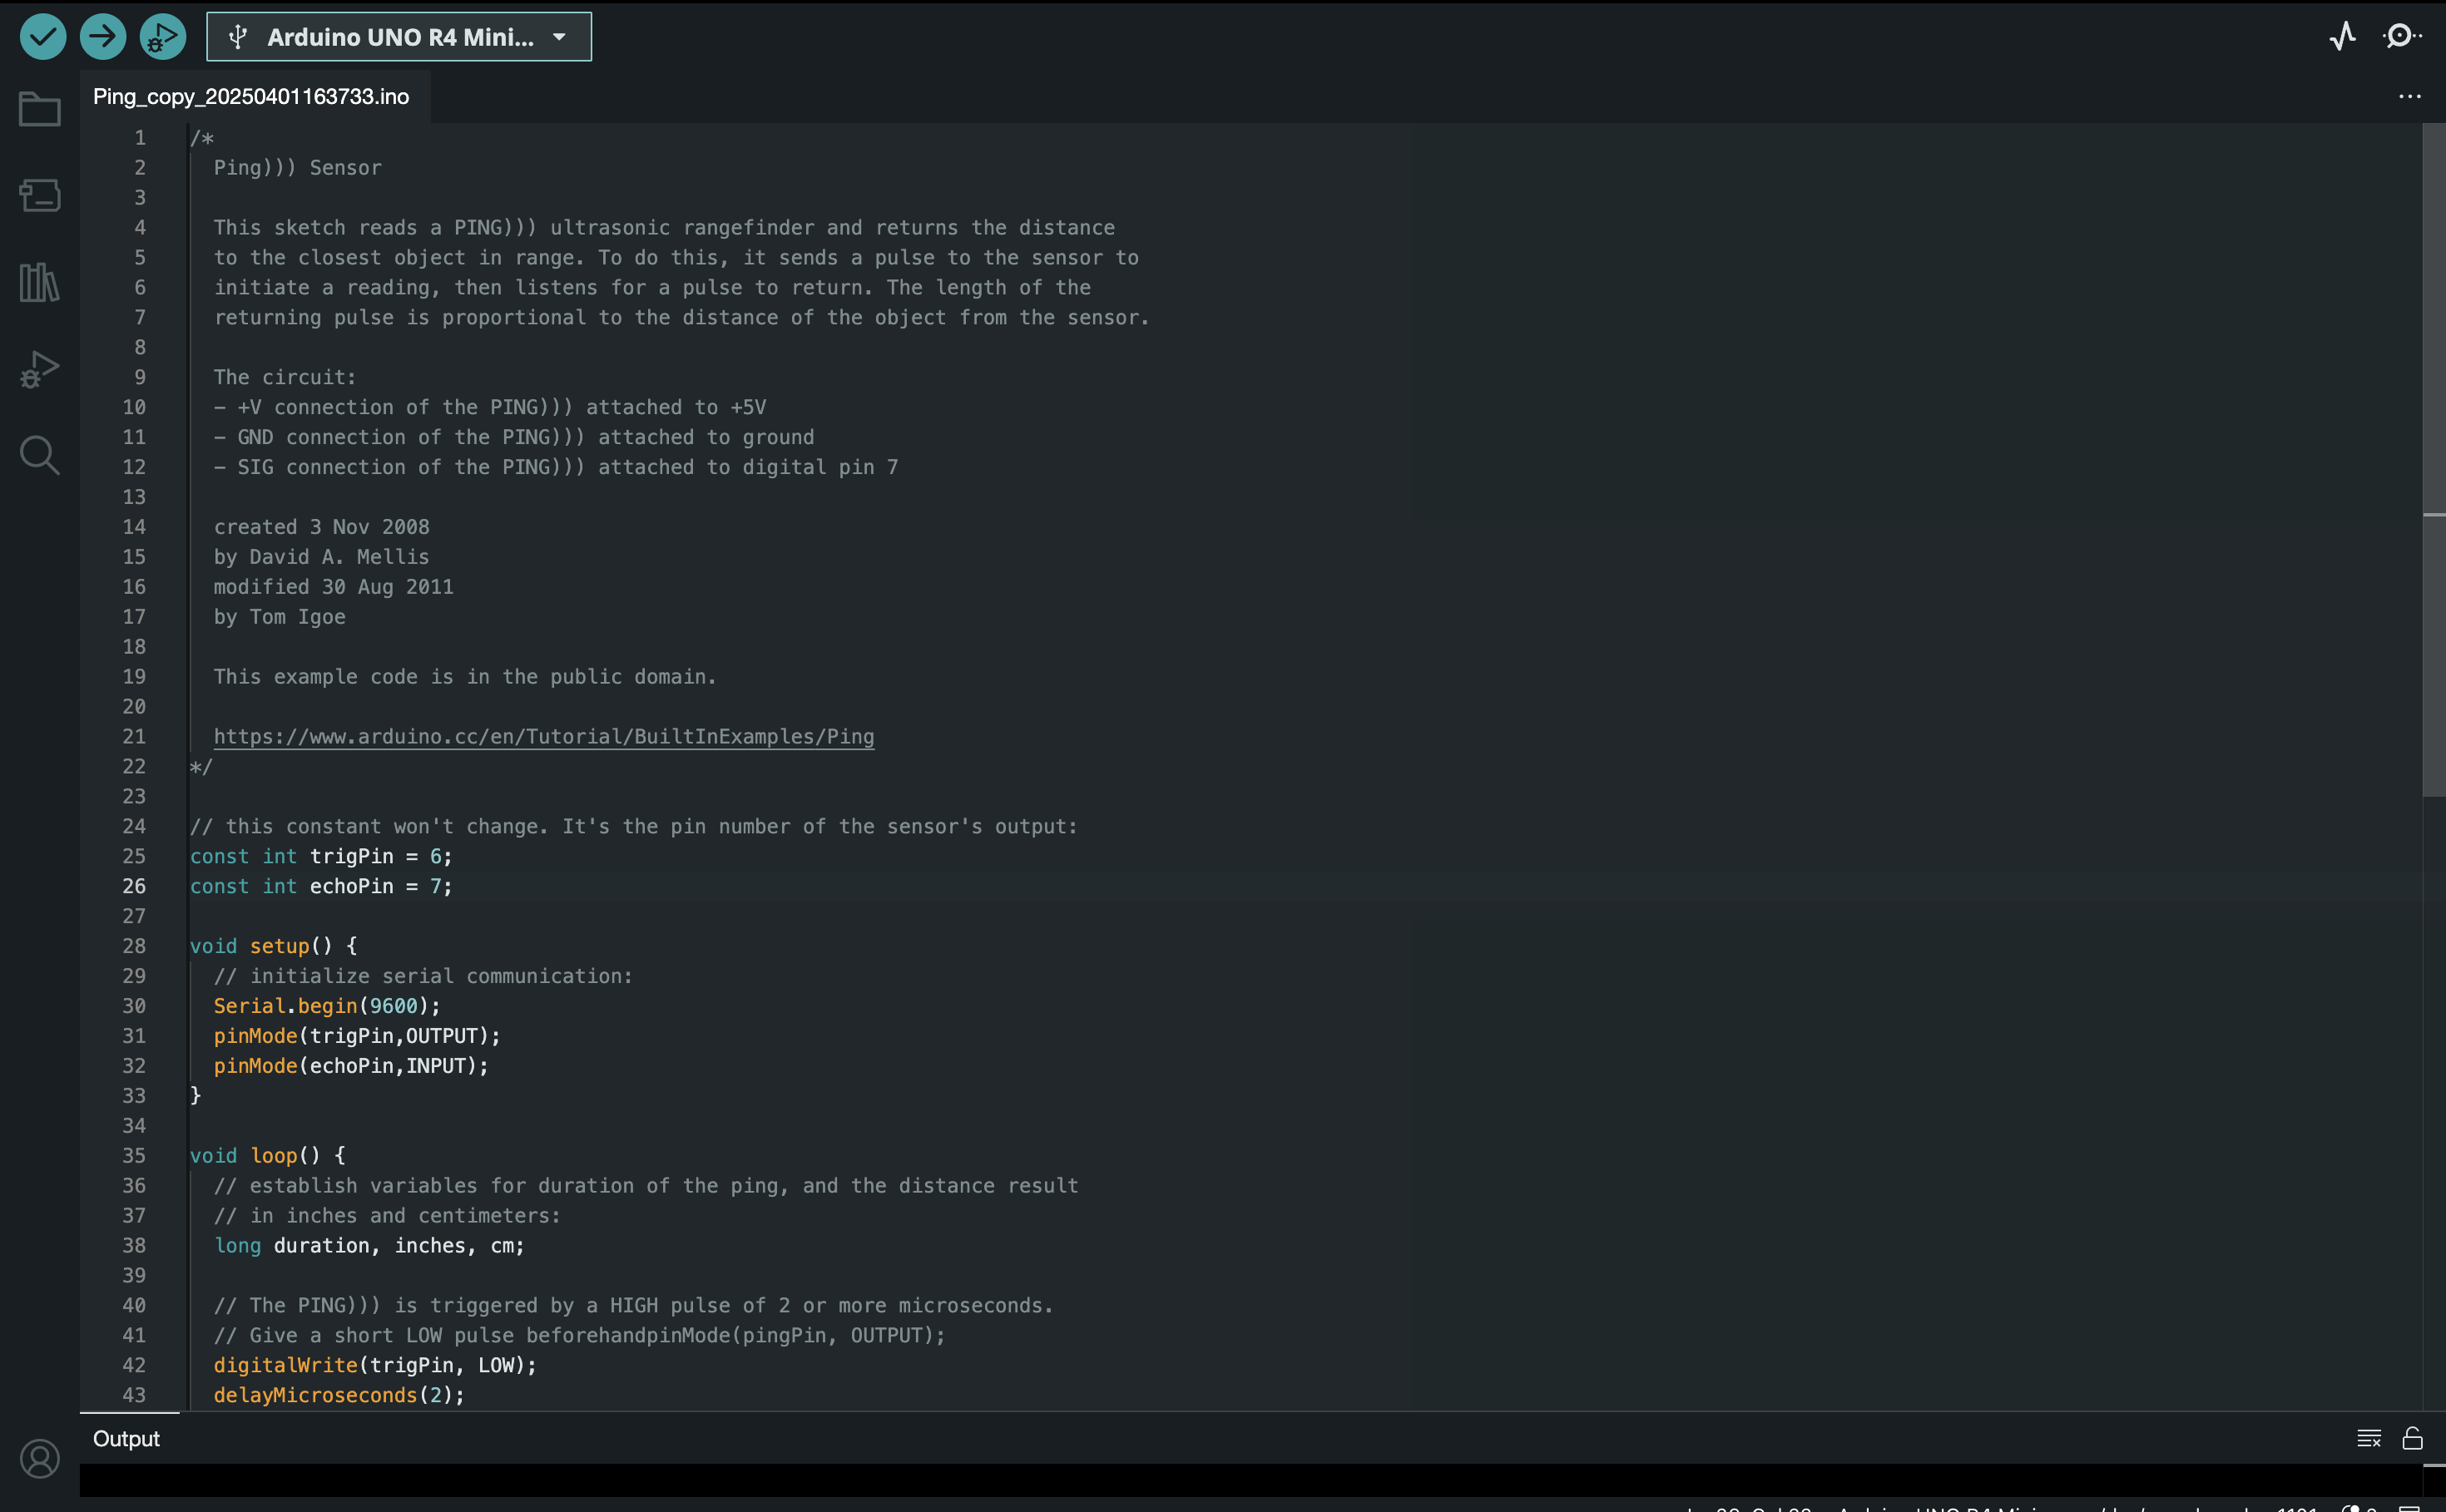Screen dimensions: 2446x1512
Task: Open the Serial Plotter
Action: coord(2342,37)
